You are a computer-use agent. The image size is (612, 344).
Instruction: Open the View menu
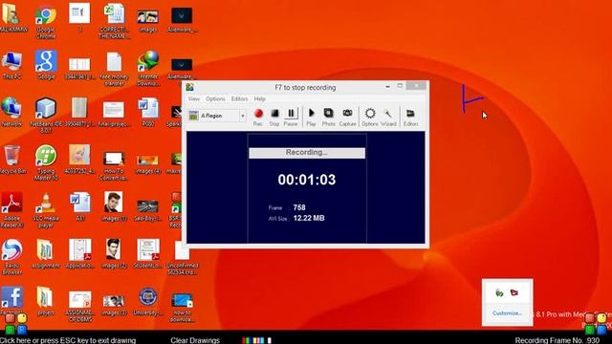(x=194, y=99)
